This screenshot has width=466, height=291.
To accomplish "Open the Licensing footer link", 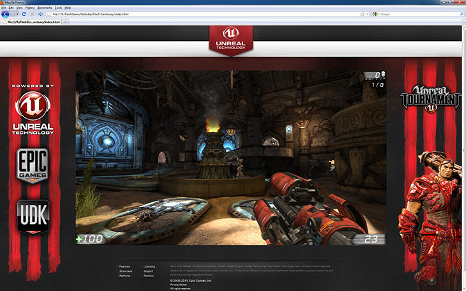I will click(149, 266).
